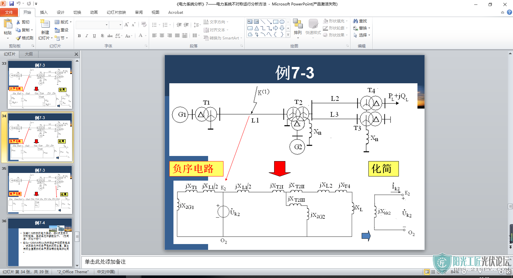
Task: Click the New Slide (新建幻灯片) icon
Action: [x=45, y=24]
